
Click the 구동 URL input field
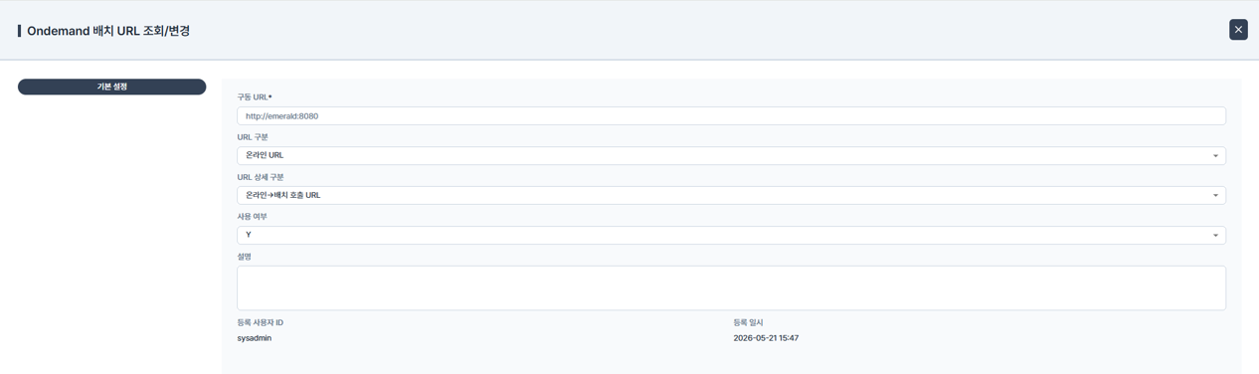click(x=731, y=116)
